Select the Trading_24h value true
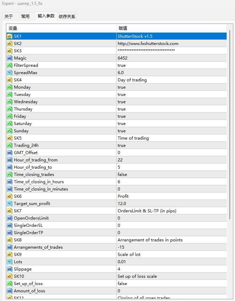Screen dimensions: 235x301 coord(121,146)
